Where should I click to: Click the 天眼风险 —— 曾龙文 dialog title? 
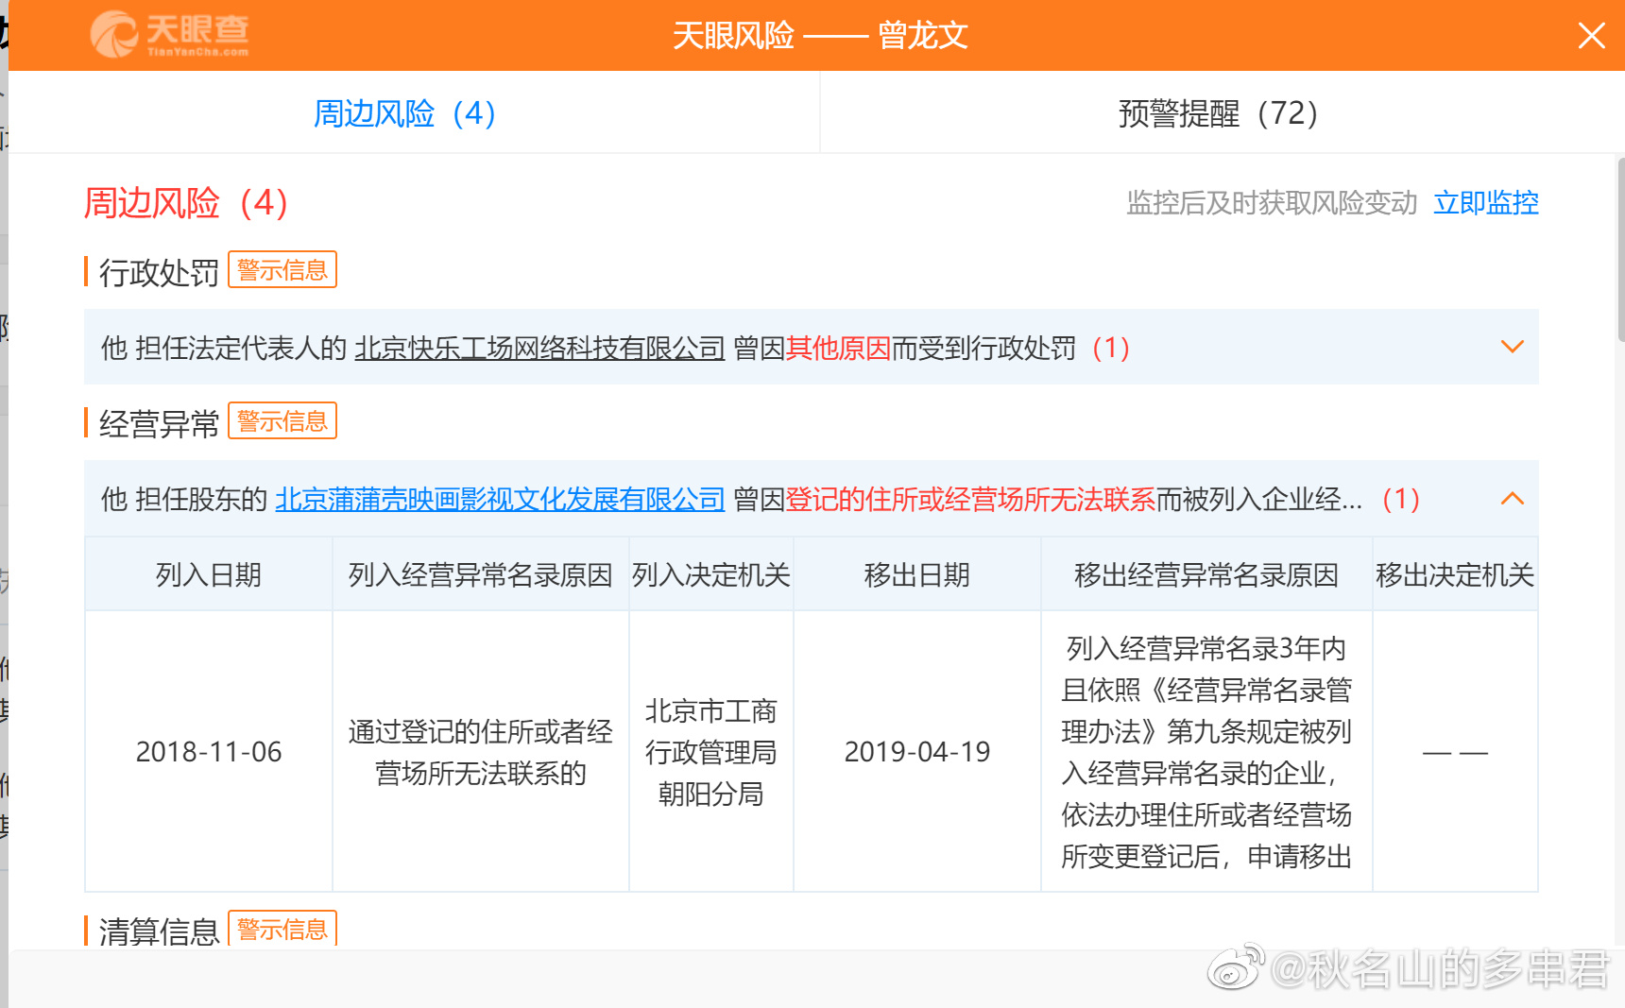point(820,36)
